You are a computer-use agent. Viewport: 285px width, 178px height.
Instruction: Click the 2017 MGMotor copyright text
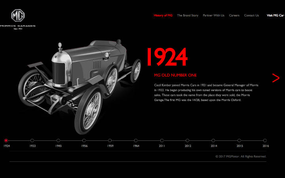click(241, 156)
